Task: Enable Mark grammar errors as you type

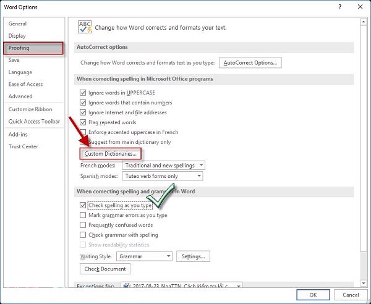Action: 83,215
